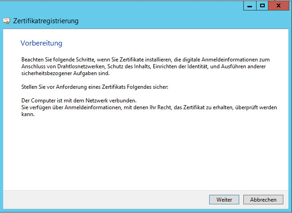Viewport: 292px width, 213px height.
Task: Click the line 'sicherheitsbezogener Aufgaben sind.'
Action: coord(65,73)
